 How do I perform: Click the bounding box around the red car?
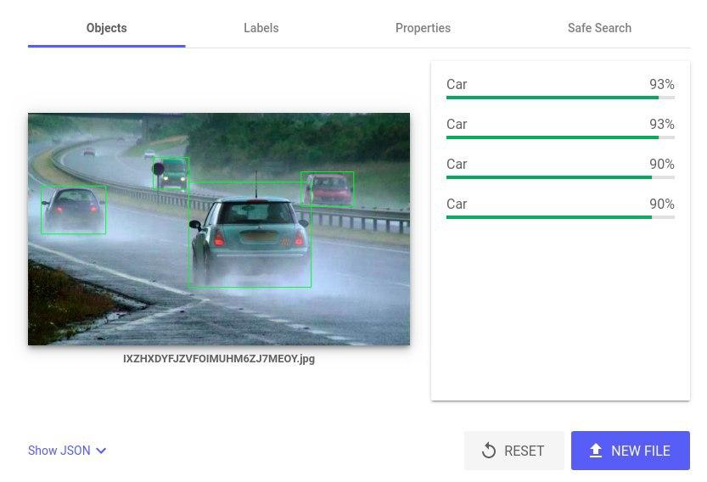328,189
